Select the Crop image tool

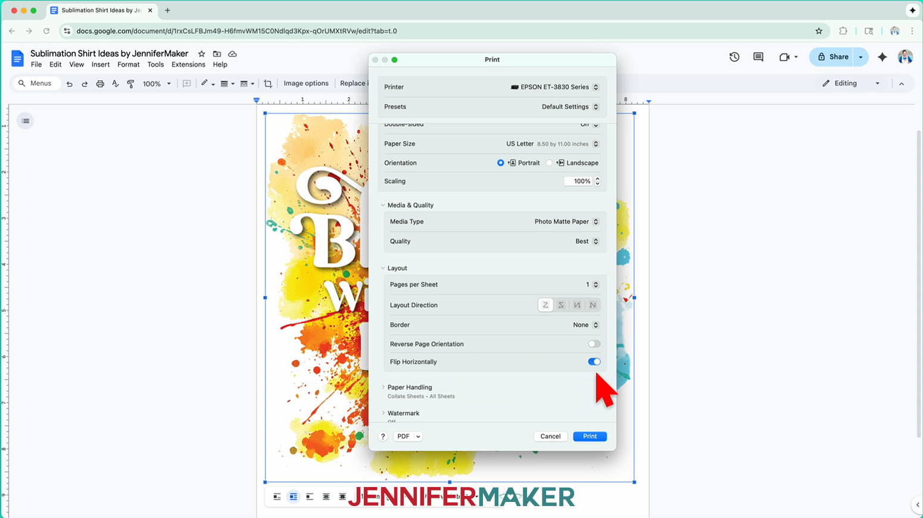point(268,84)
